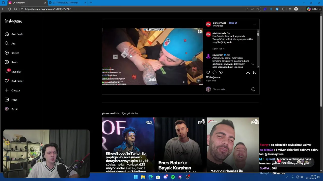Reload the Instagram page

tap(9, 9)
